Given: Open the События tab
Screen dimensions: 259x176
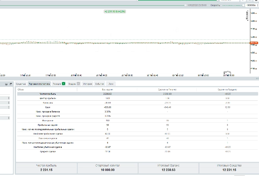Looking at the screenshot, I should pos(100,83).
